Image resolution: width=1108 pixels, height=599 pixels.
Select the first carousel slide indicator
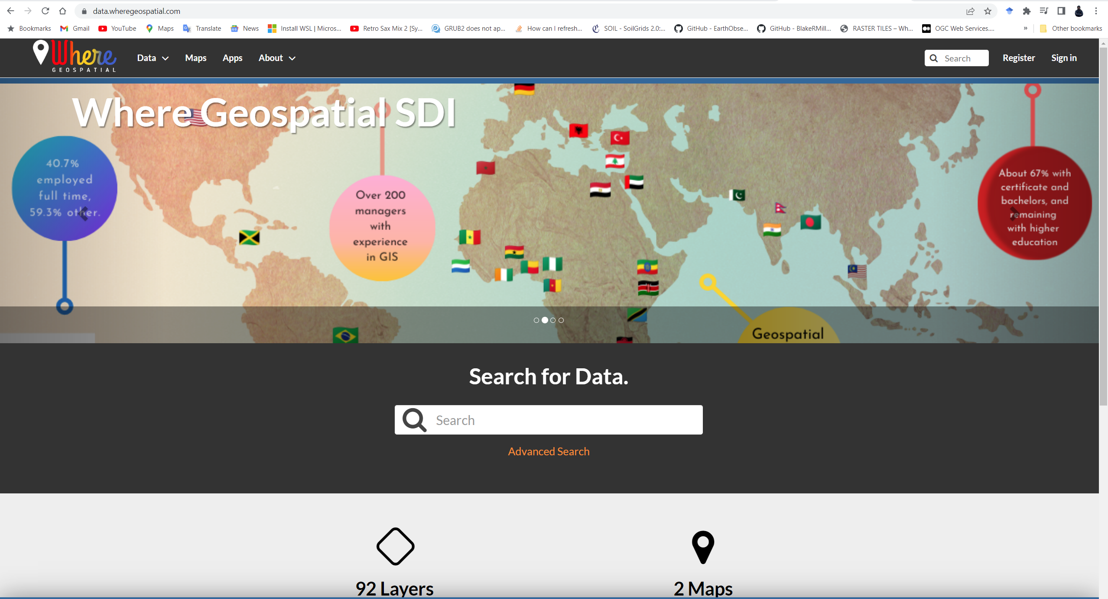[536, 320]
